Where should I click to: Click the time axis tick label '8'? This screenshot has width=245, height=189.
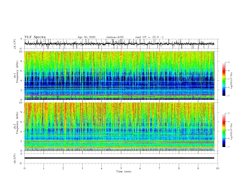[x=179, y=168]
